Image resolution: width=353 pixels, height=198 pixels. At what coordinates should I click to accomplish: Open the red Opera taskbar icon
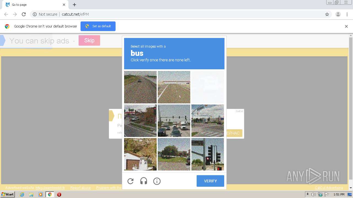pyautogui.click(x=59, y=194)
